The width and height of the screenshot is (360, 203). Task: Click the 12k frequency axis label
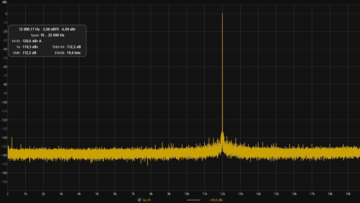[x=222, y=194]
